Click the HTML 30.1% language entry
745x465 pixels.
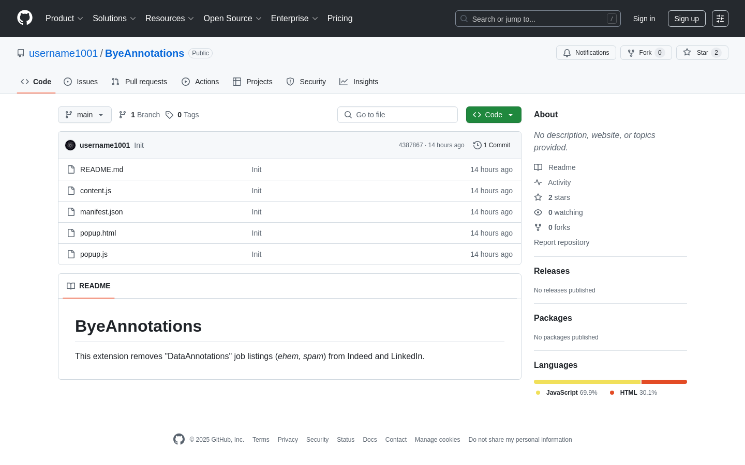tap(633, 393)
